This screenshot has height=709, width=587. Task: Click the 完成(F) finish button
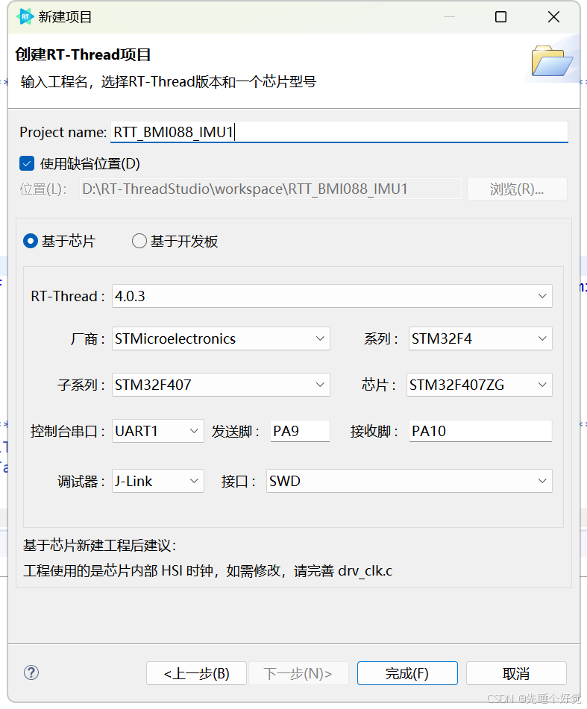(x=407, y=673)
